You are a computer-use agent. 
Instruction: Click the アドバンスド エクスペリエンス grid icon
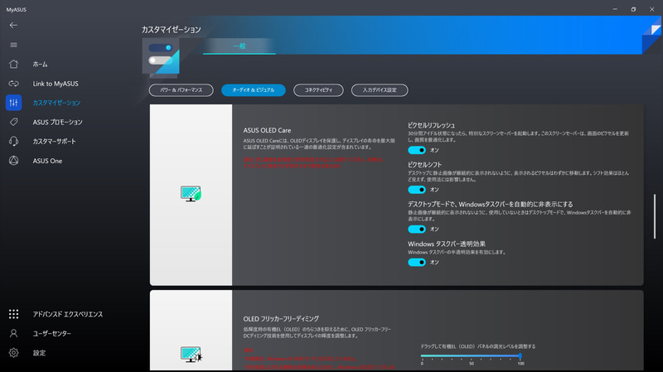coord(13,314)
